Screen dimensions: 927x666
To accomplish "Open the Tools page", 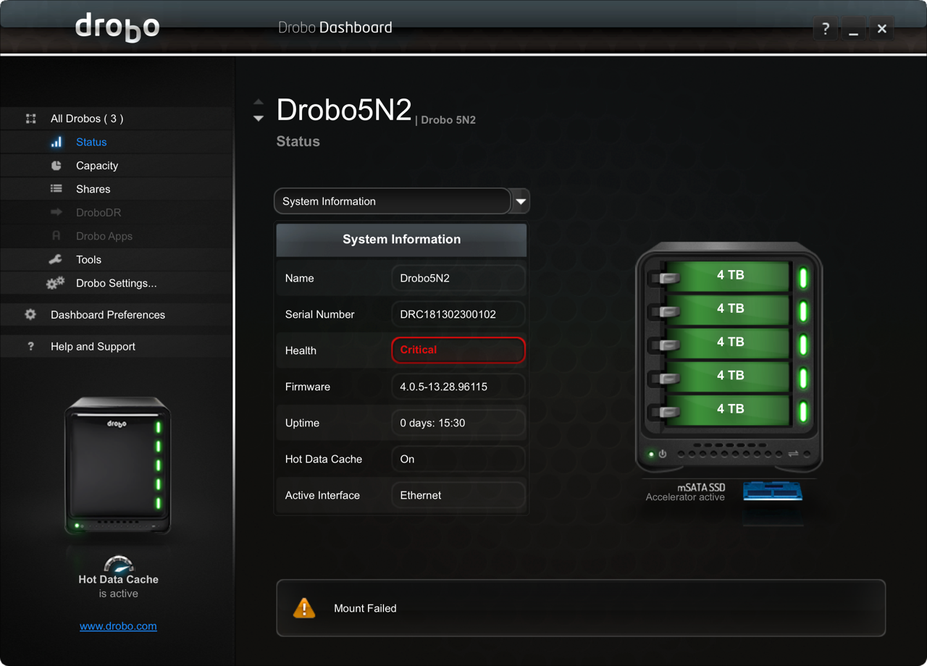I will (88, 260).
